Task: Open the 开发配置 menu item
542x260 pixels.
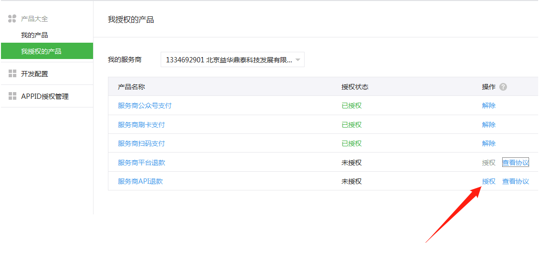Action: pos(35,74)
